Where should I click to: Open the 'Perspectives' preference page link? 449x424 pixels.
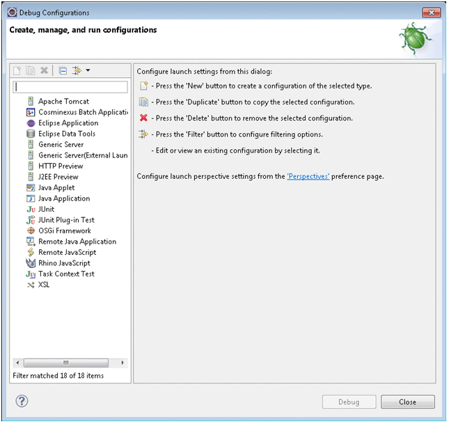308,176
